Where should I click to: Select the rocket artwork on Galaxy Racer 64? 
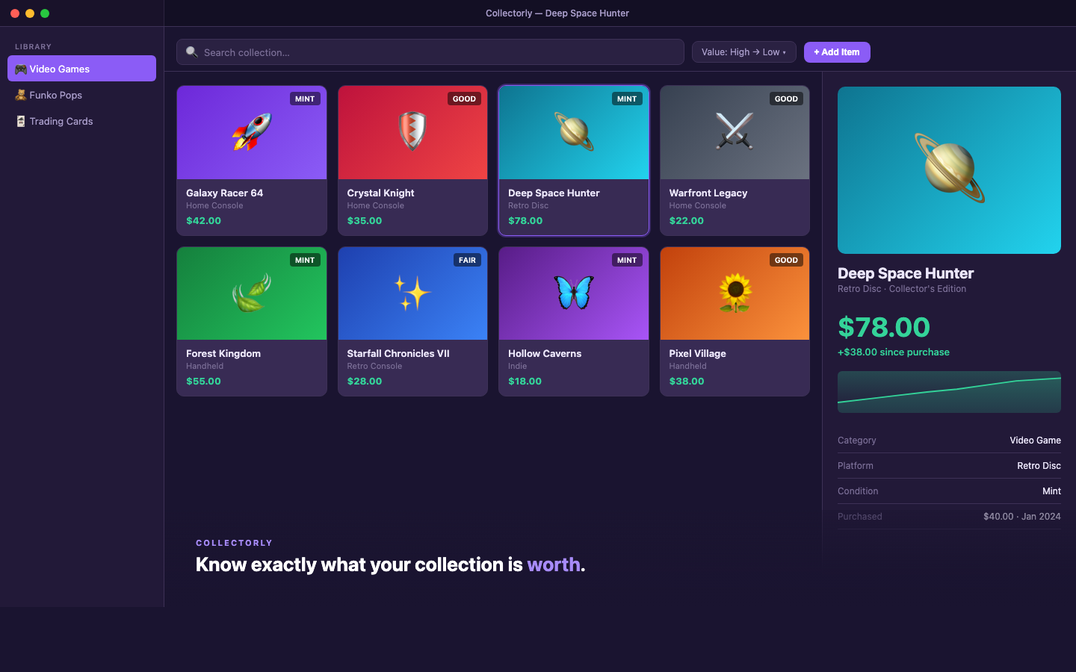(x=251, y=132)
